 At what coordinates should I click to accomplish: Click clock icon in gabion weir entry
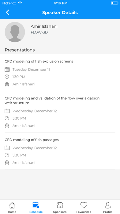click(x=7, y=118)
